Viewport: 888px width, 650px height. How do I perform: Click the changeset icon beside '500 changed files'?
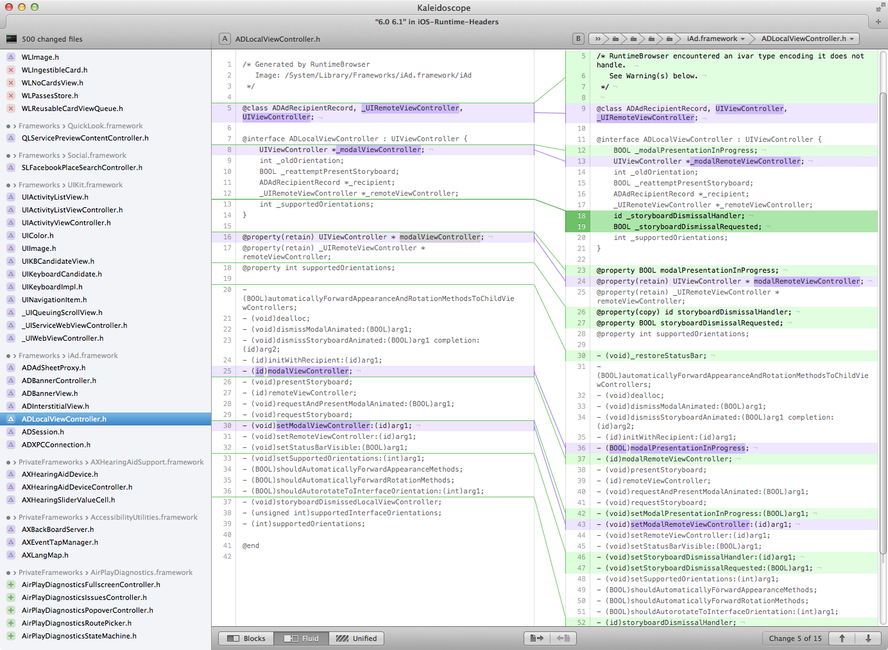click(x=12, y=39)
